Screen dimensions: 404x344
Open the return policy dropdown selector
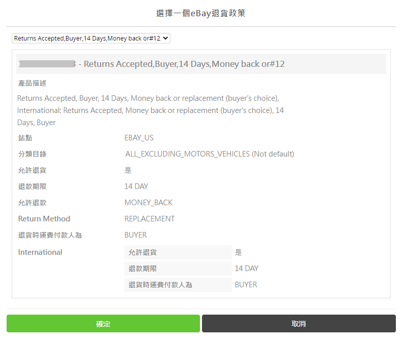tap(91, 39)
